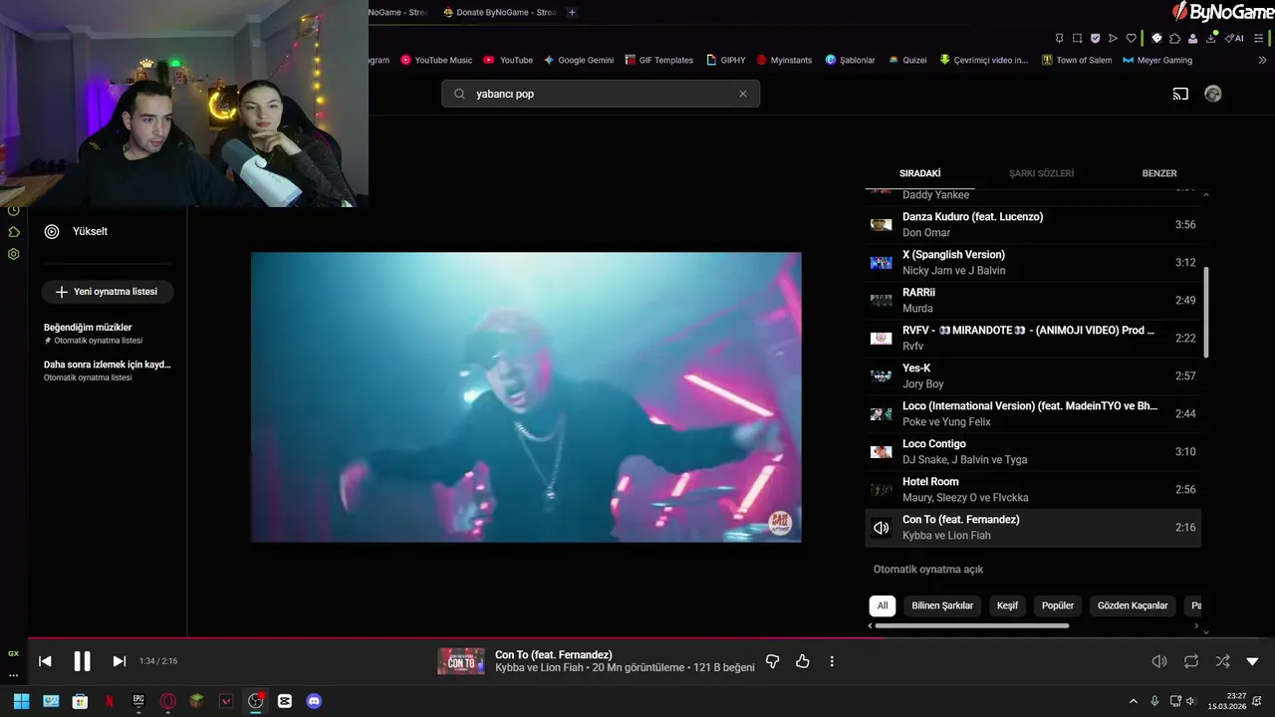Open the Google Gemini bookmark
1275x717 pixels.
click(x=579, y=60)
